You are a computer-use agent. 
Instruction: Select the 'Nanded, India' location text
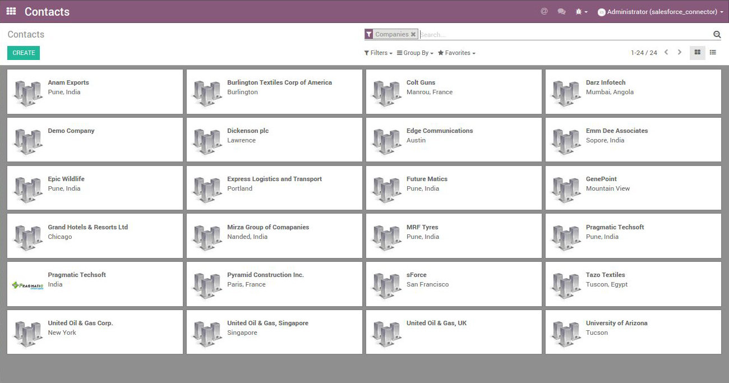(x=247, y=237)
